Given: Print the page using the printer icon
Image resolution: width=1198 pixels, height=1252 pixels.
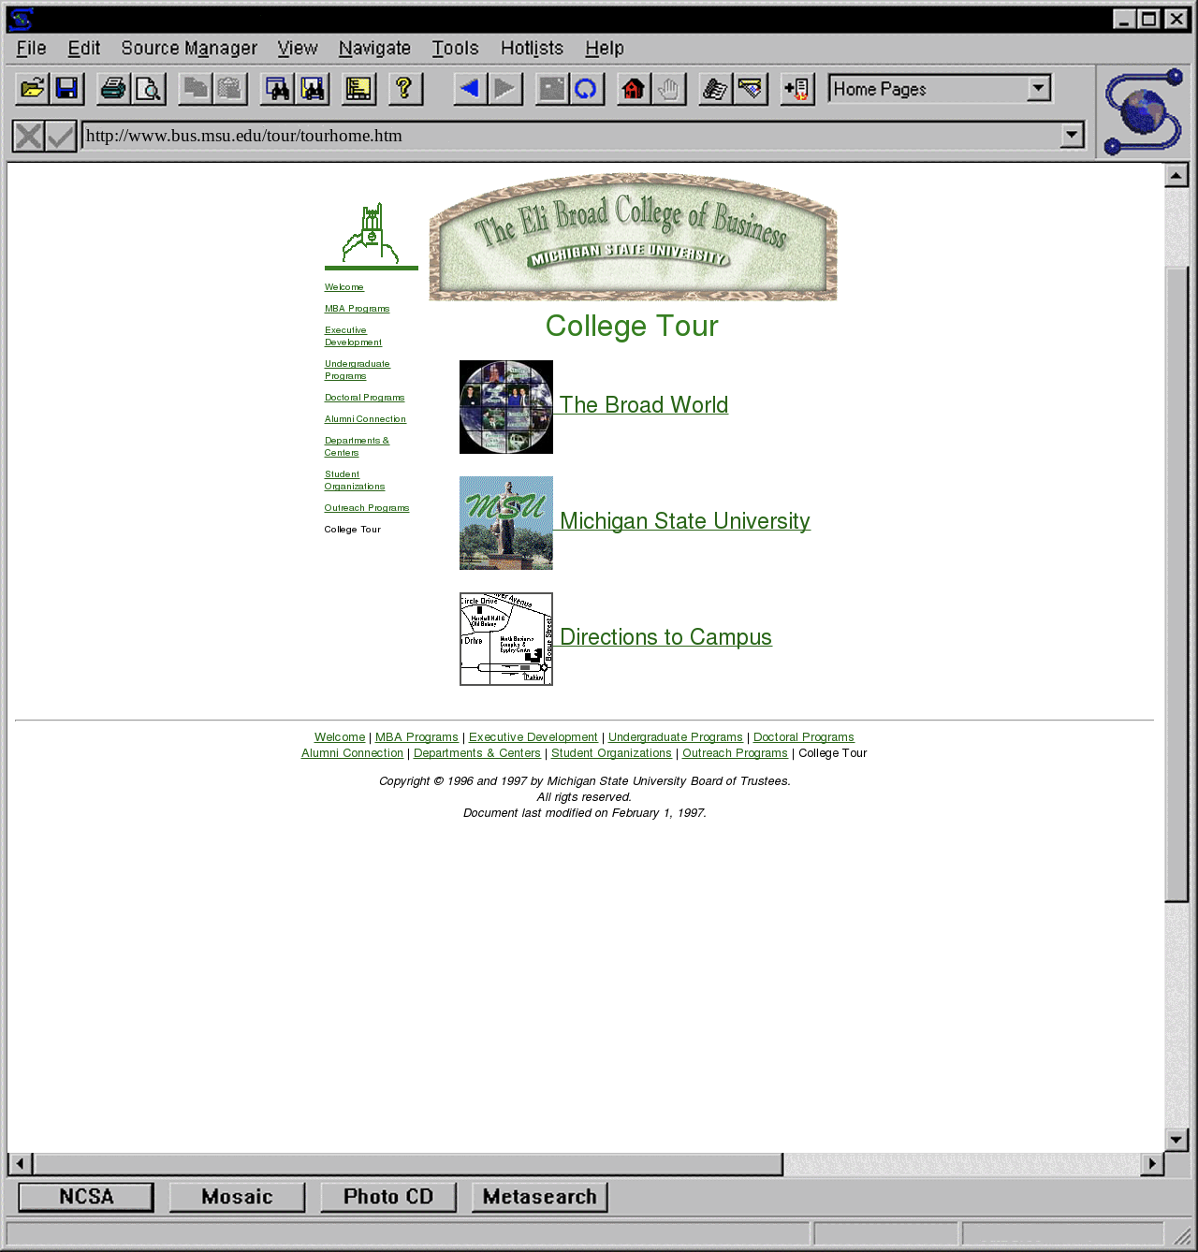Looking at the screenshot, I should coord(114,89).
